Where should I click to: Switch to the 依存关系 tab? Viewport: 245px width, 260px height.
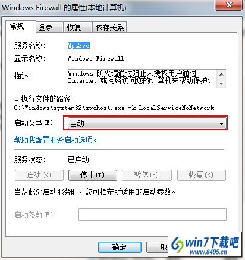pyautogui.click(x=109, y=27)
